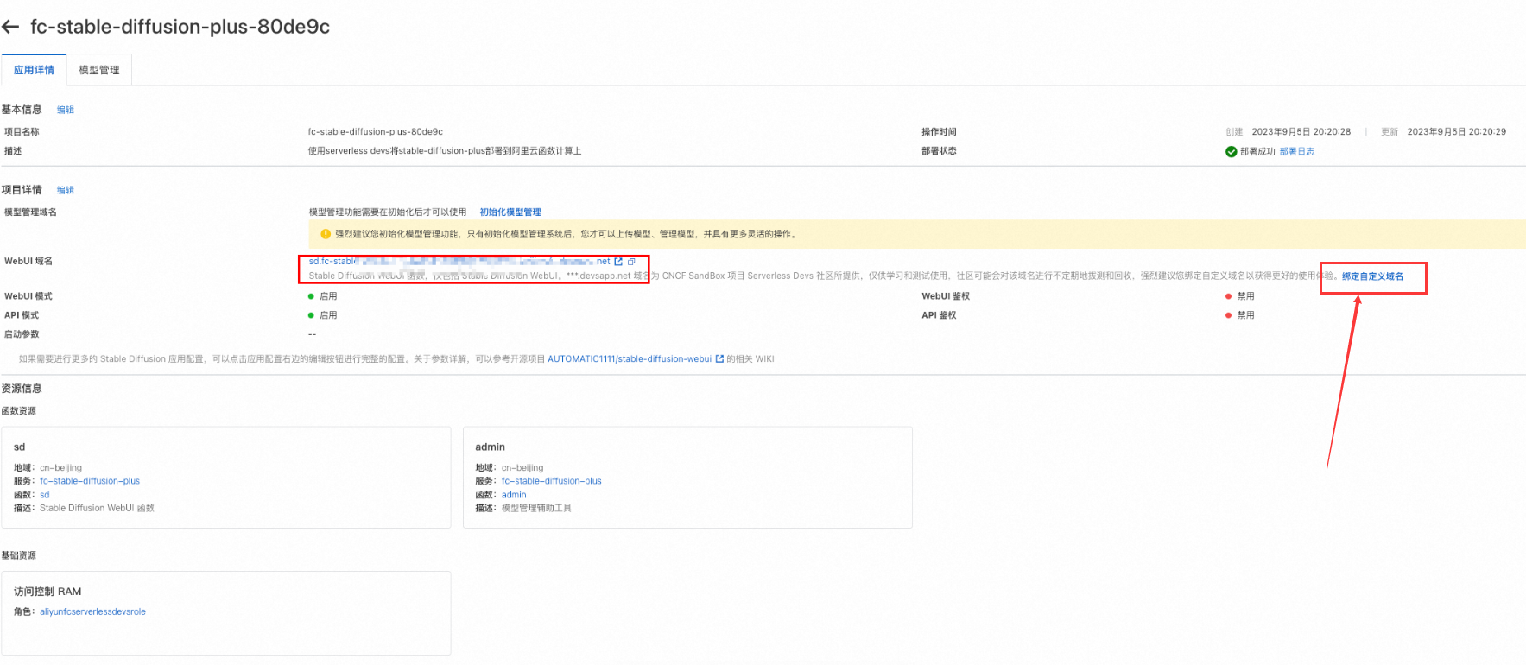
Task: Open the 模型管理 tab
Action: 99,70
